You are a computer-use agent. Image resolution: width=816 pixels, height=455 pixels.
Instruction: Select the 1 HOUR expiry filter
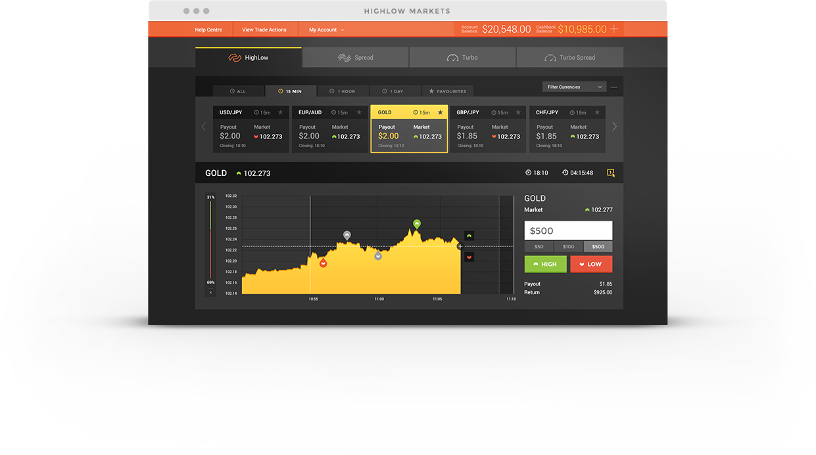click(x=342, y=91)
